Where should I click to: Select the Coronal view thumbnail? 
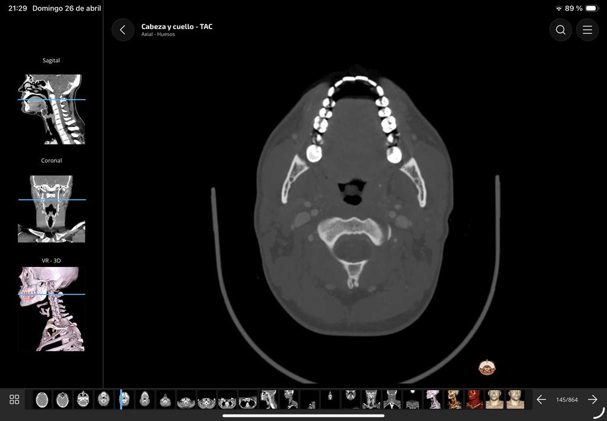pos(52,209)
